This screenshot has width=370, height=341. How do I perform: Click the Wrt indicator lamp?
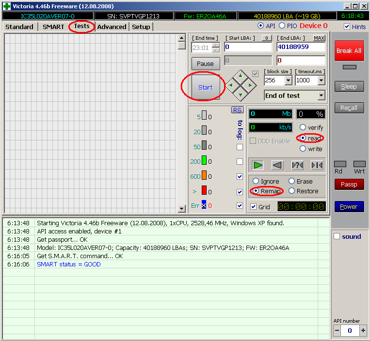(359, 164)
